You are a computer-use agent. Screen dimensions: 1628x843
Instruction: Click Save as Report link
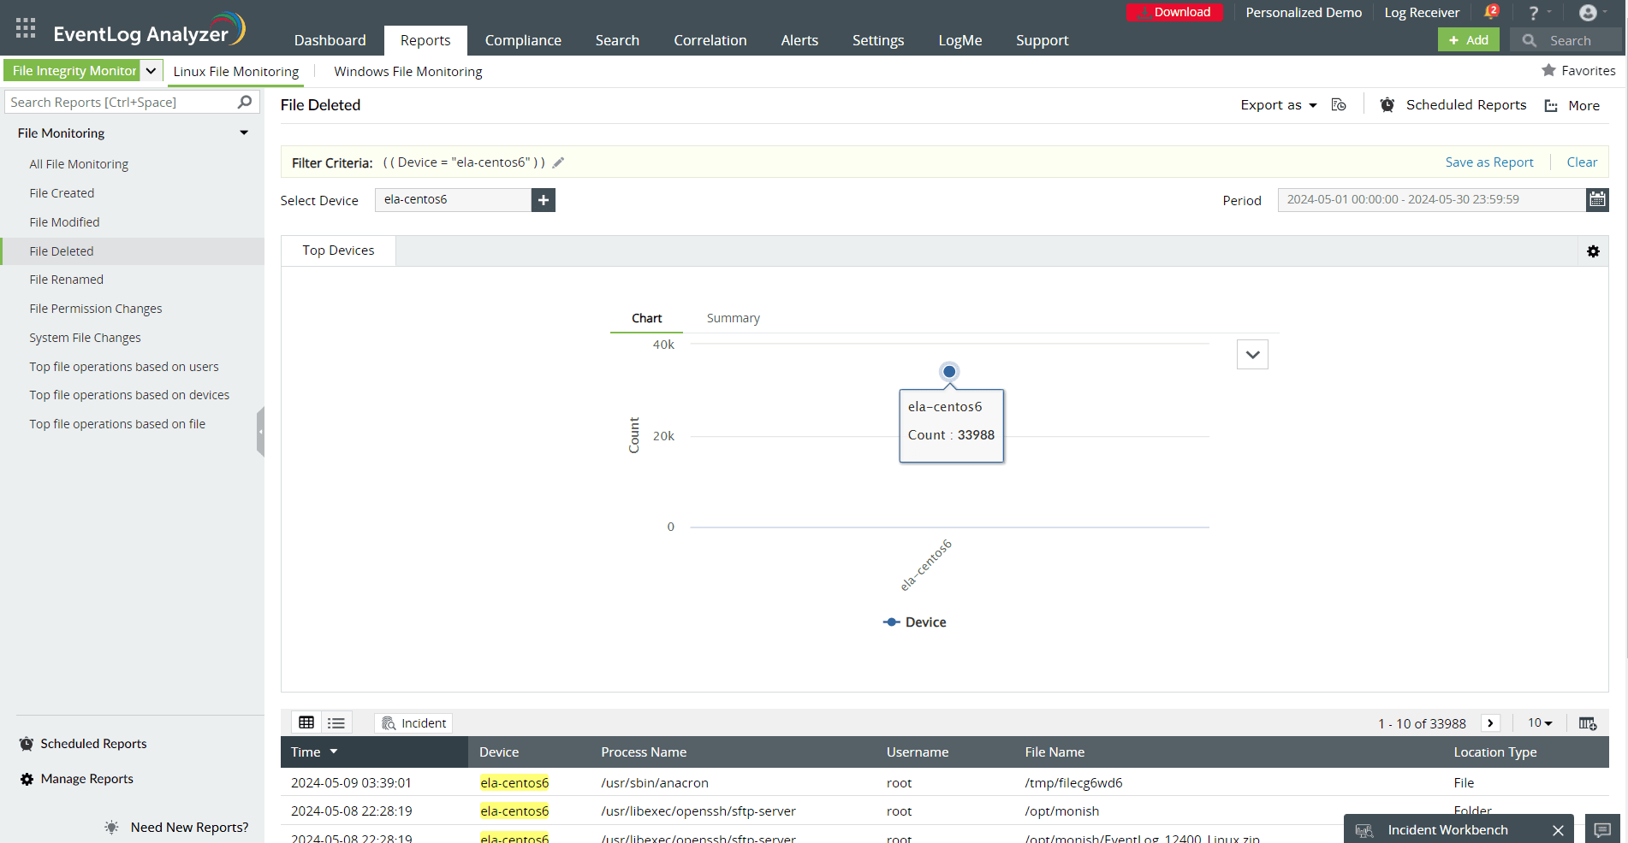(1489, 162)
